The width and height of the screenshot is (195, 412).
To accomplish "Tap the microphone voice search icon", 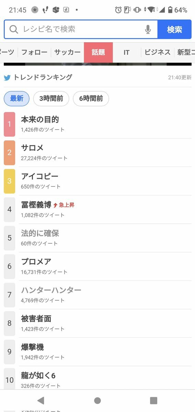I will [148, 30].
